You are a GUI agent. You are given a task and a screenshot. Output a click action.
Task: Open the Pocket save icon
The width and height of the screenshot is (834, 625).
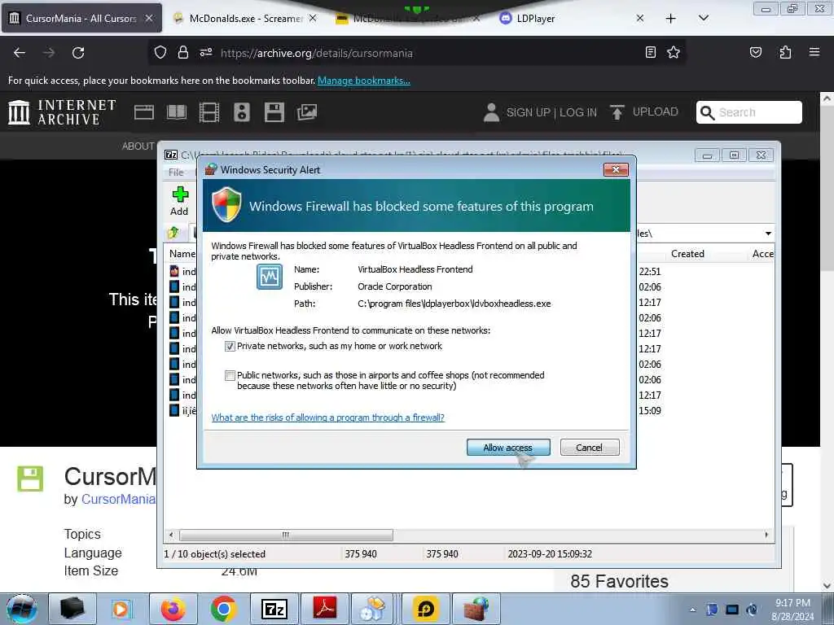pyautogui.click(x=755, y=52)
